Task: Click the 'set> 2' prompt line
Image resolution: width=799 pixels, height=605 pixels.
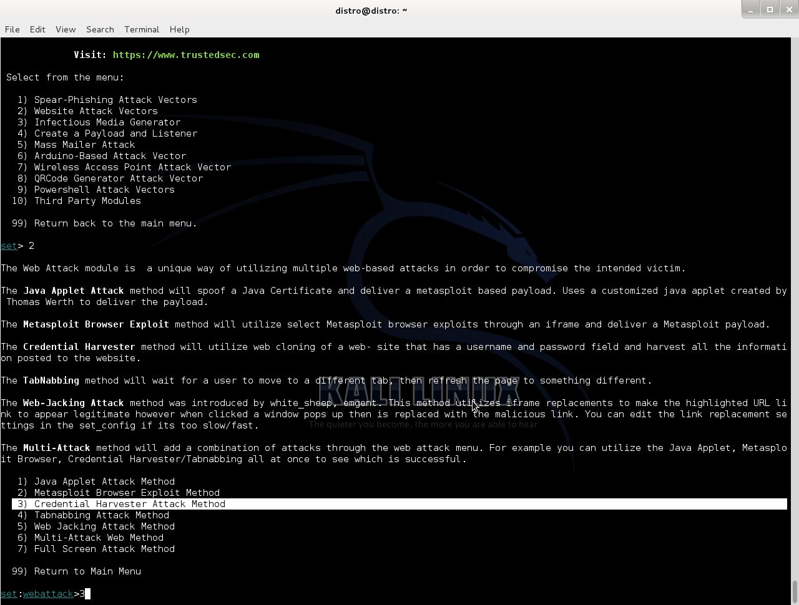Action: [17, 246]
